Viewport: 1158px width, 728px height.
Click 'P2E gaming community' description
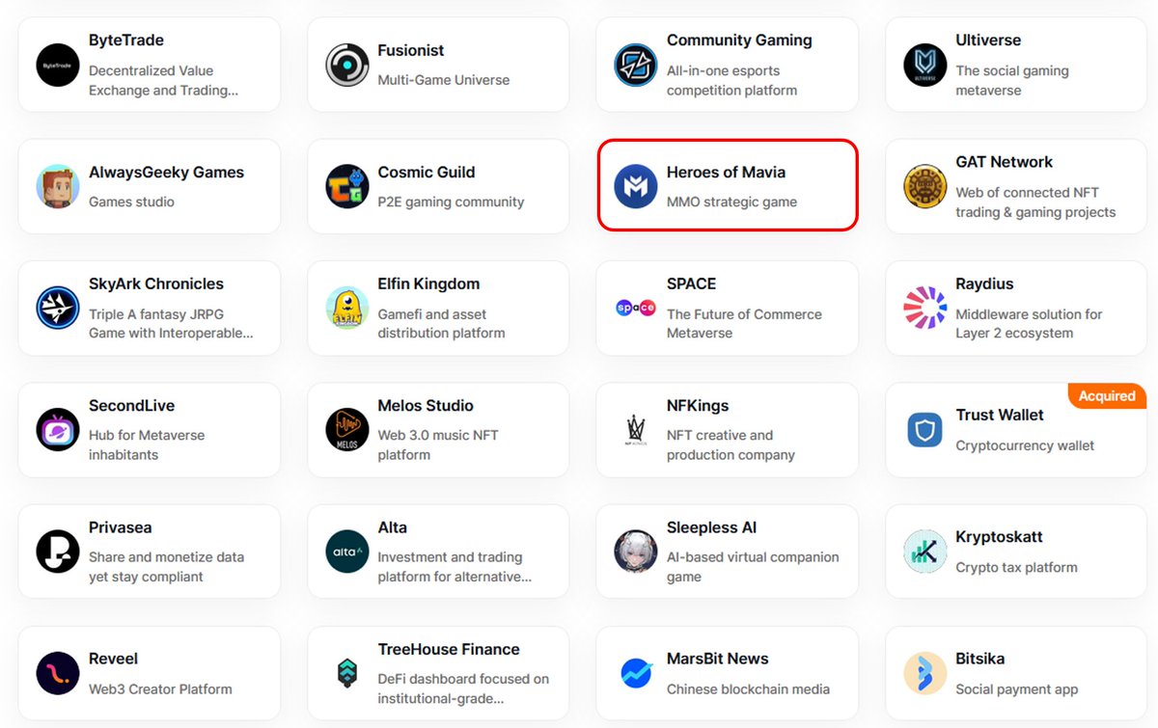pyautogui.click(x=451, y=202)
